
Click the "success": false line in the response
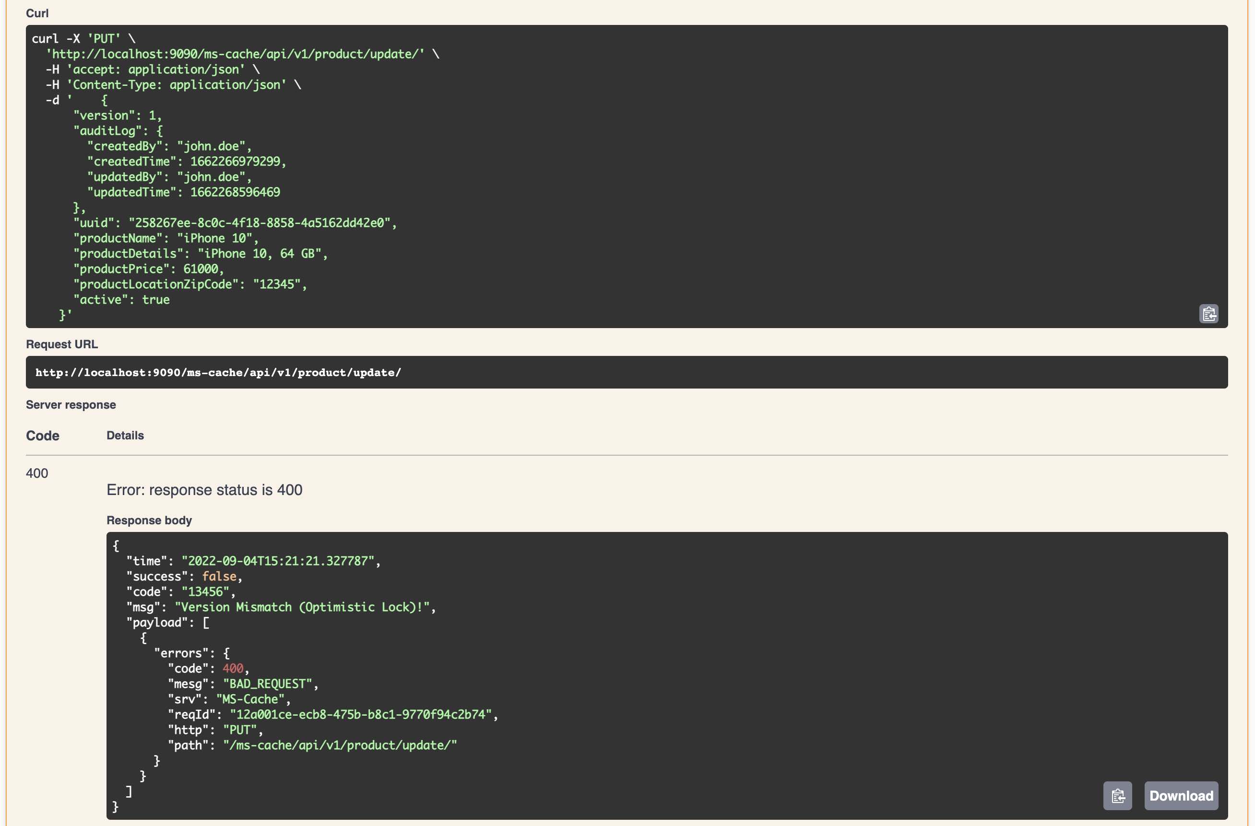tap(184, 577)
